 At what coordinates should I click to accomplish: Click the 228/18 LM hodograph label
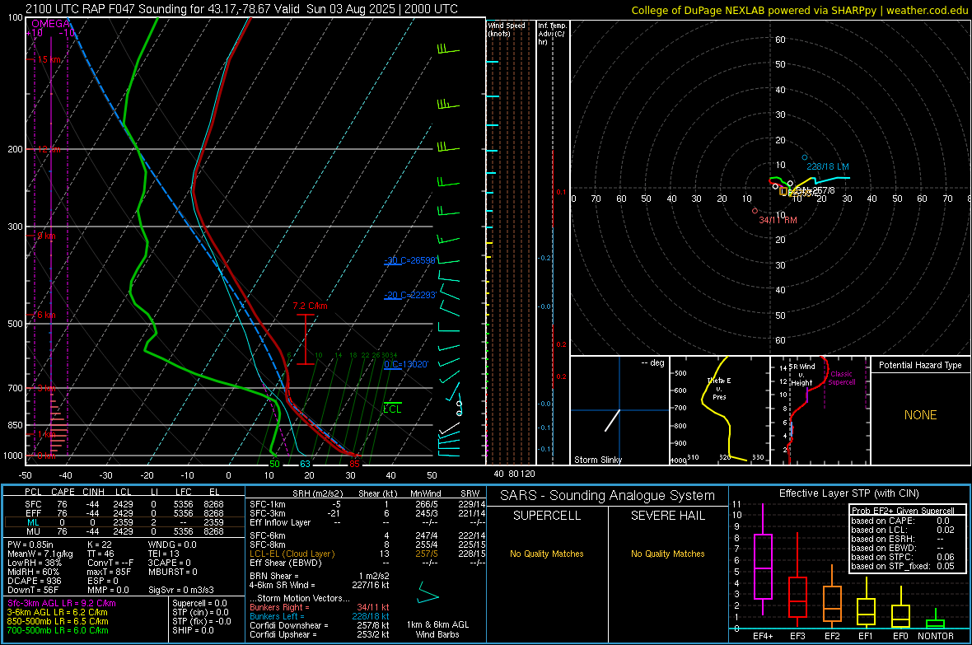point(828,166)
